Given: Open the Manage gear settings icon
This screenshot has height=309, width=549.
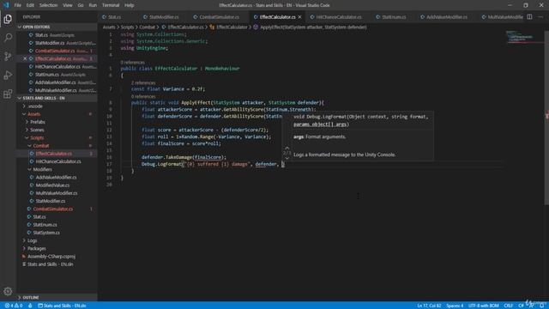Looking at the screenshot, I should click(x=8, y=291).
